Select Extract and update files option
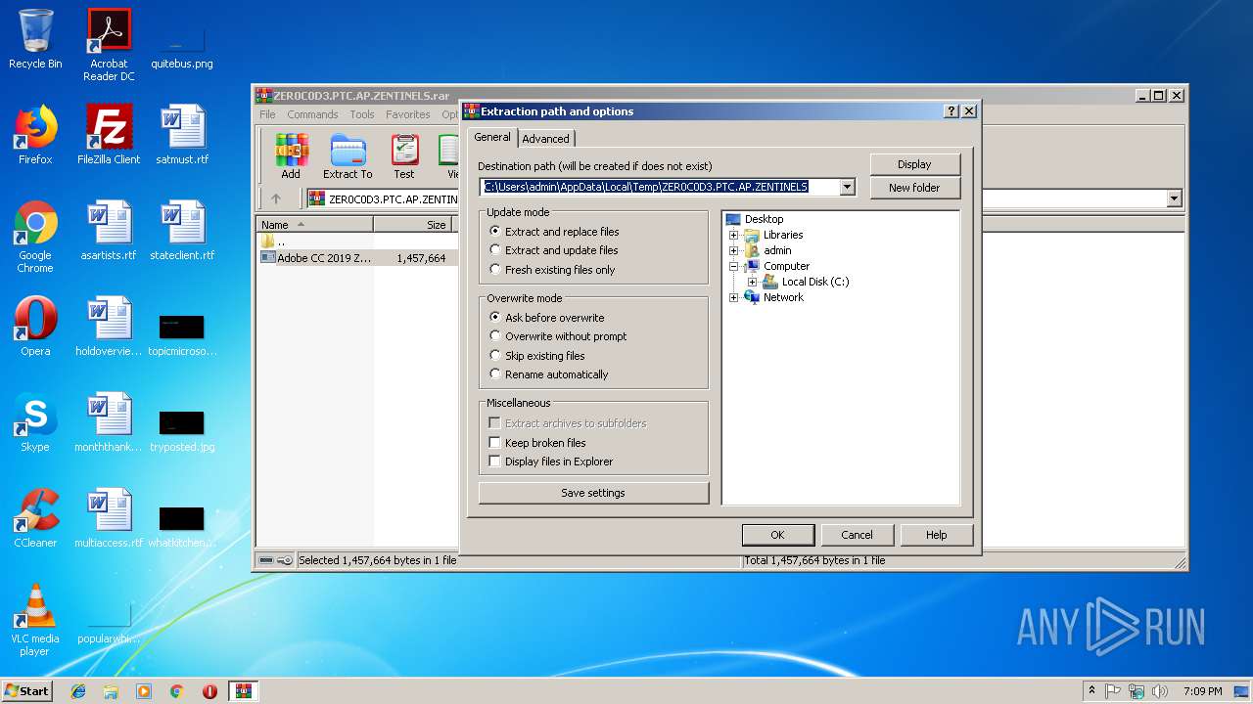The width and height of the screenshot is (1253, 704). [x=554, y=250]
